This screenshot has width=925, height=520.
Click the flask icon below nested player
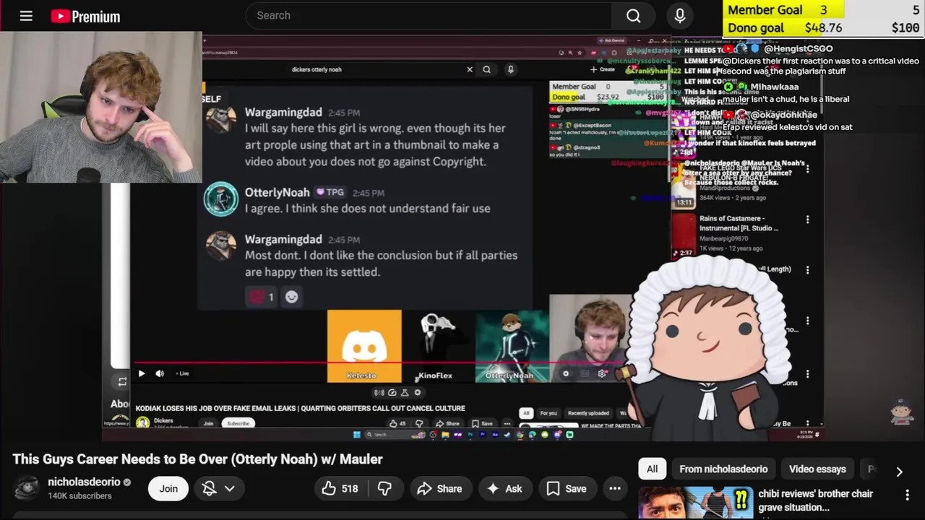click(x=405, y=392)
